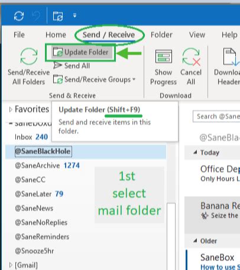
Task: Collapse the Older message group
Action: coord(195,240)
